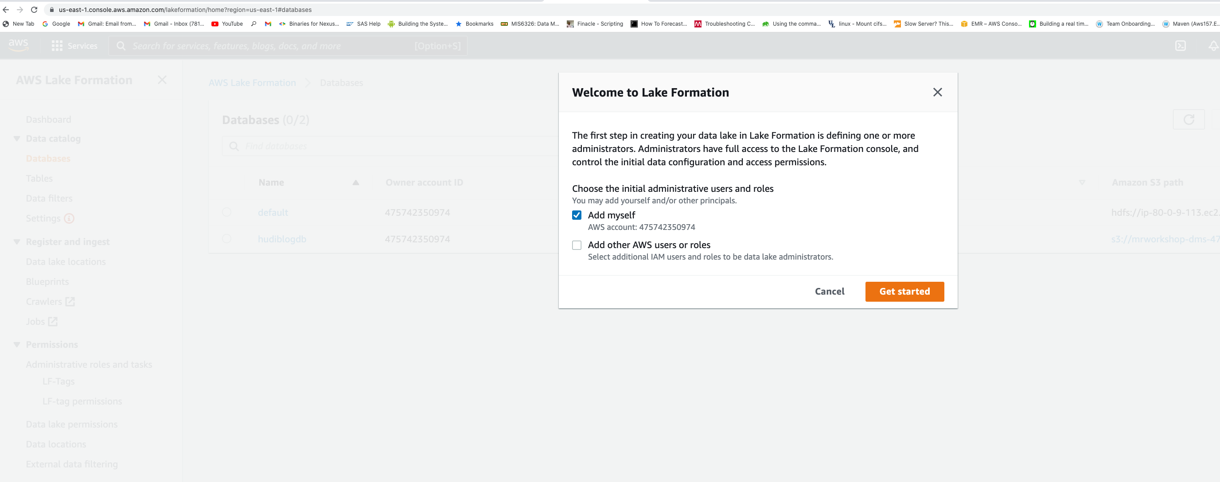The image size is (1220, 482).
Task: Open Gmail Inbox bookmark
Action: [x=174, y=23]
